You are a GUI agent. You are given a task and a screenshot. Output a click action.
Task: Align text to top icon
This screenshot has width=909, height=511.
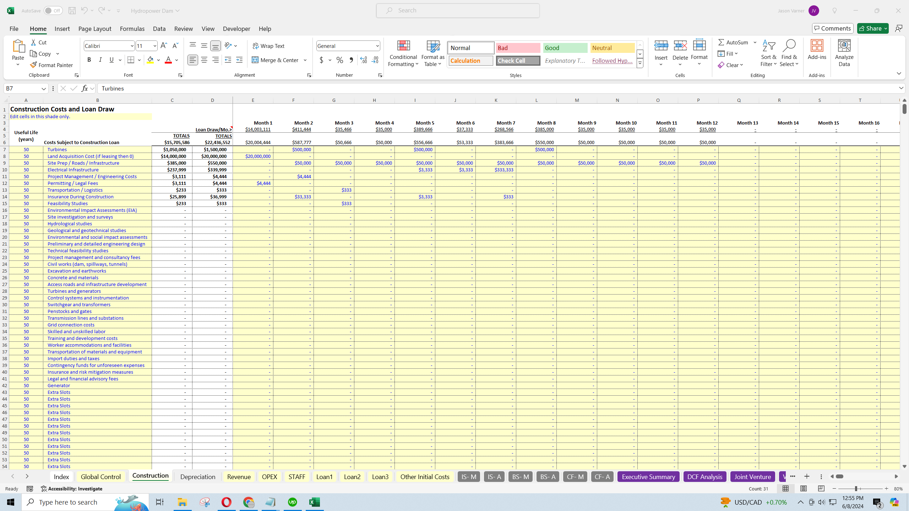193,45
